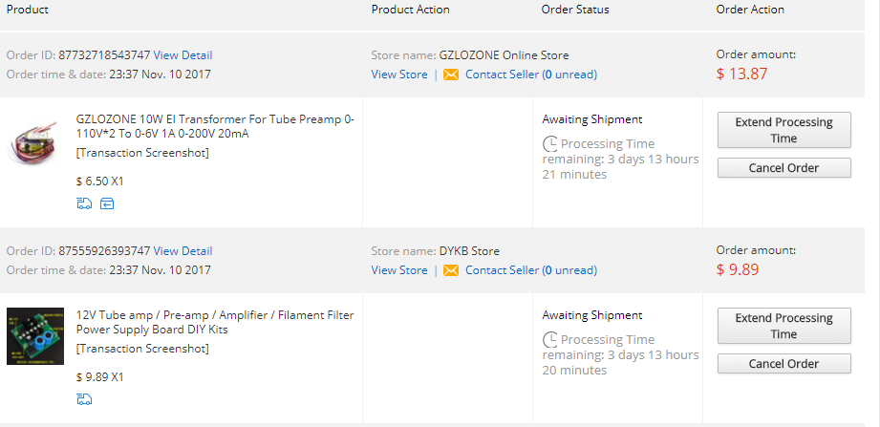The width and height of the screenshot is (880, 427).
Task: Click the clock icon beside the second Processing Time
Action: click(549, 340)
